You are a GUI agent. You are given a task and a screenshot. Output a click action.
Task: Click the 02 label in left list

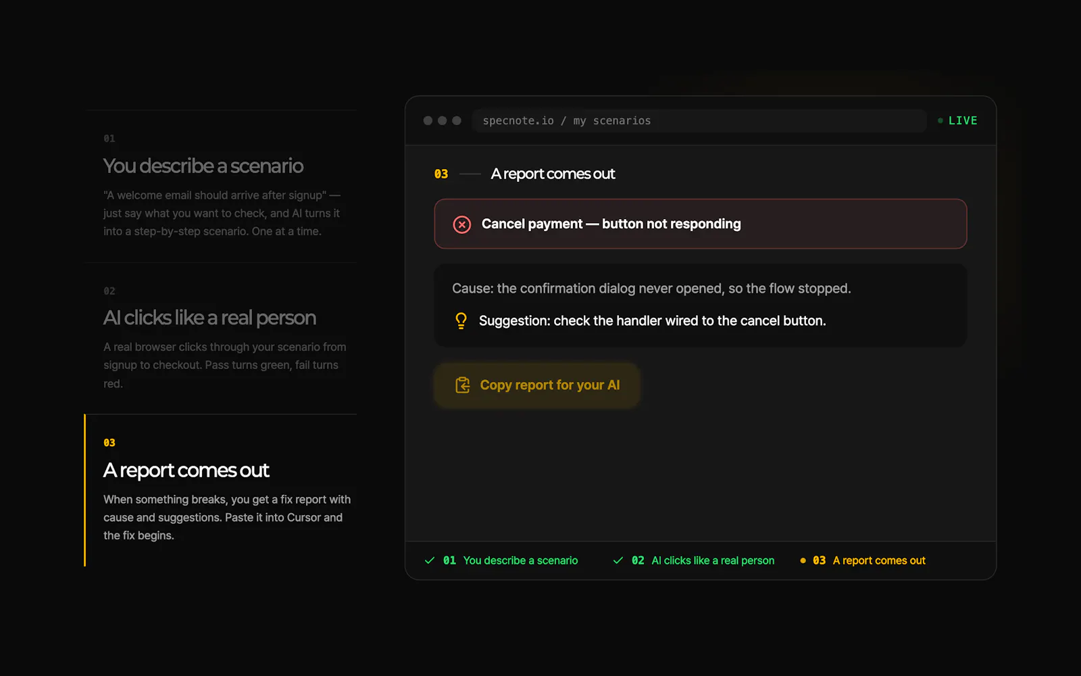pyautogui.click(x=109, y=291)
